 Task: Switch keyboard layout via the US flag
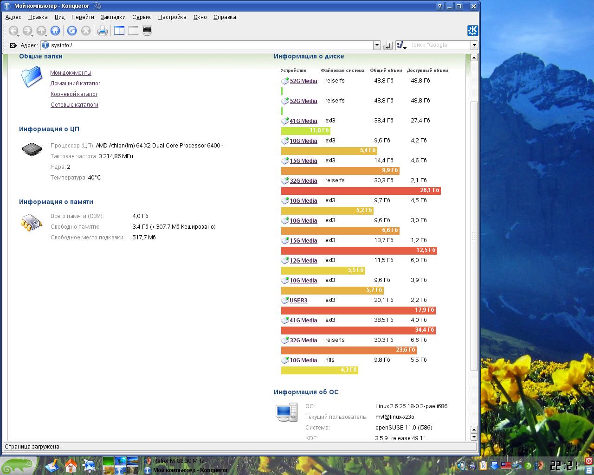click(x=506, y=465)
